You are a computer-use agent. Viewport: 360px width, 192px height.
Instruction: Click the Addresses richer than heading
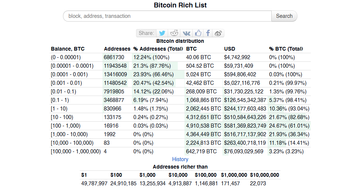(x=180, y=167)
